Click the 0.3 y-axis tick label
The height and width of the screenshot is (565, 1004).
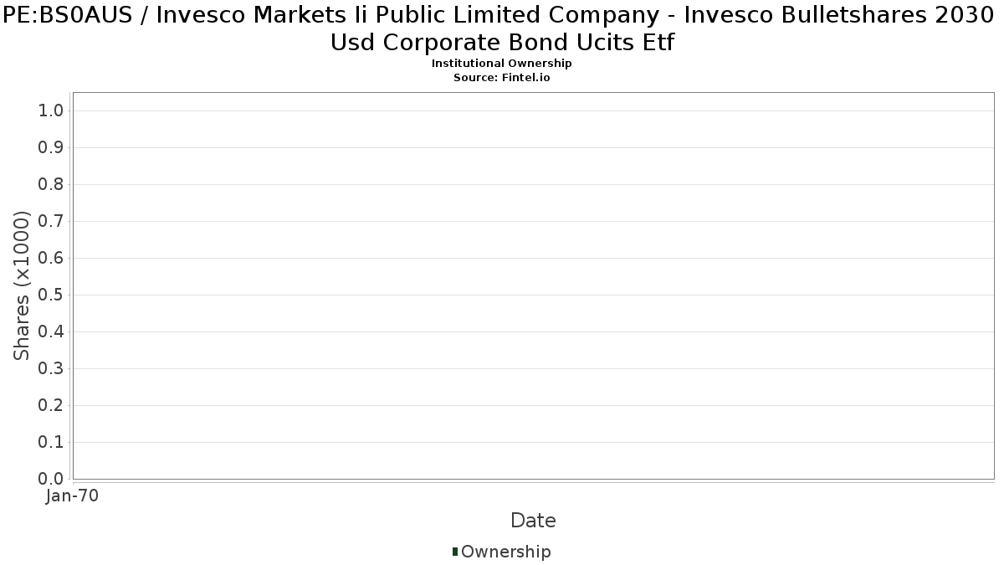tap(52, 369)
